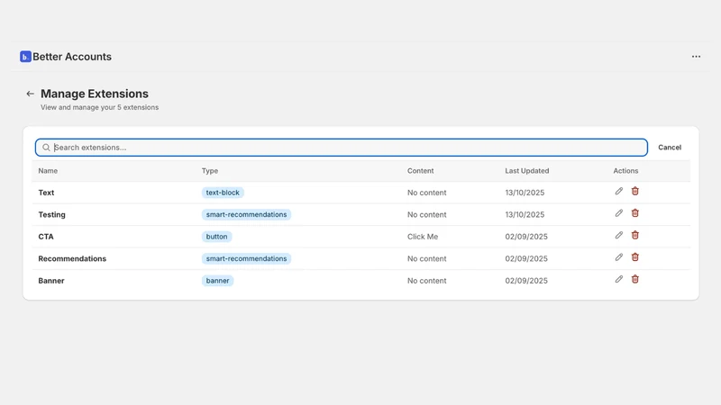The image size is (721, 405).
Task: Click No content in the Text row
Action: click(426, 193)
